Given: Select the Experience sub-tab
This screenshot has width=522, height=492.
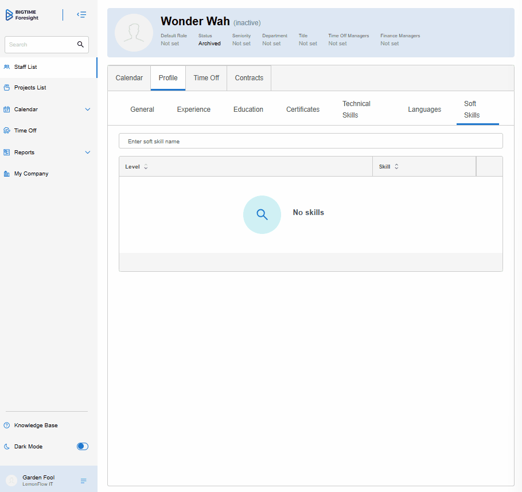Looking at the screenshot, I should pyautogui.click(x=194, y=109).
